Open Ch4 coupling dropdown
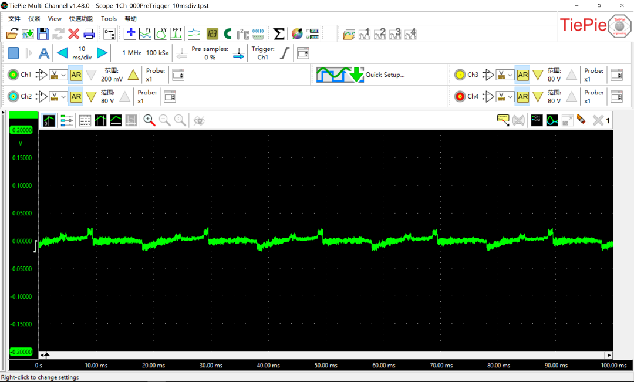The width and height of the screenshot is (634, 382). [x=505, y=97]
